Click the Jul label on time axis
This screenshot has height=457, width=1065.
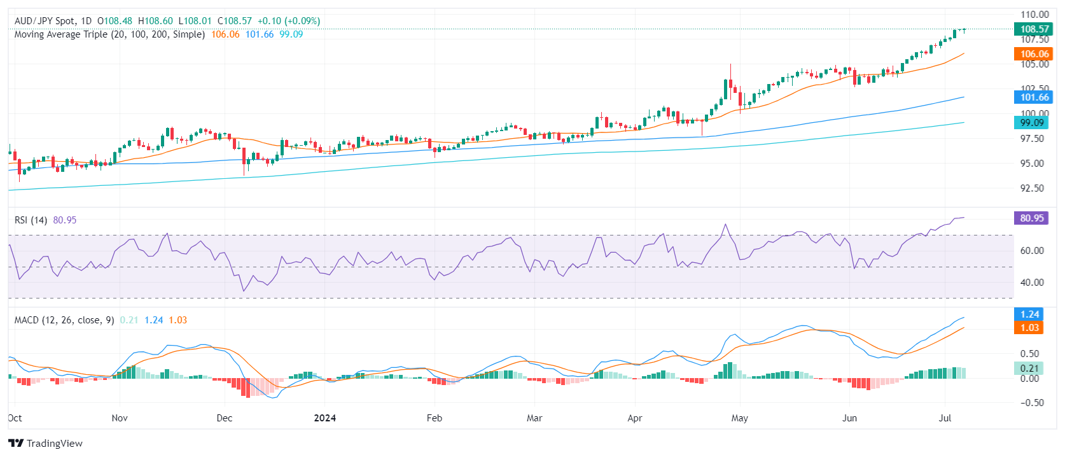tap(945, 418)
